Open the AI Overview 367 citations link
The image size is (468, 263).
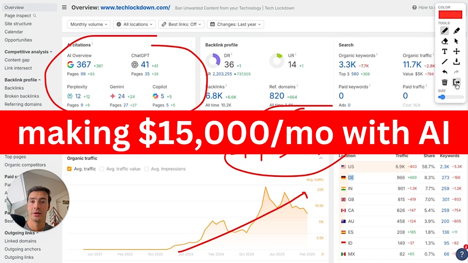(84, 65)
